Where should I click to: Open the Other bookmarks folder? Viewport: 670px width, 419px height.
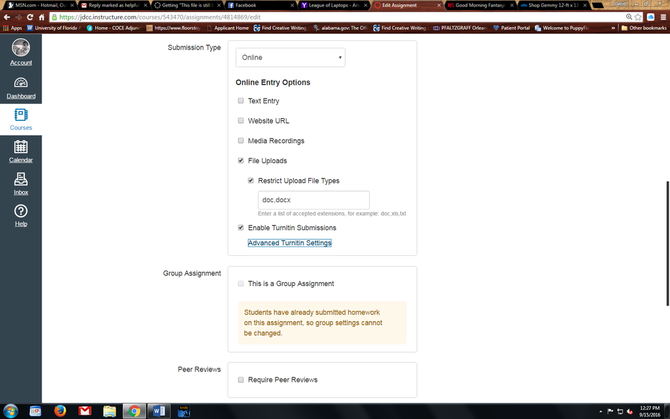click(x=643, y=28)
